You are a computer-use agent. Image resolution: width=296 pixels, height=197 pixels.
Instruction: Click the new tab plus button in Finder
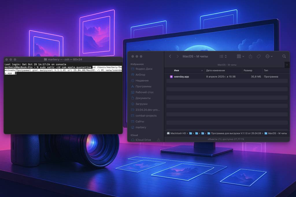click(x=287, y=65)
